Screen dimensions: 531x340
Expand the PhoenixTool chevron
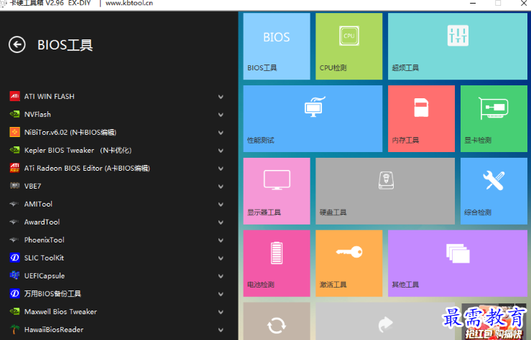coord(221,240)
